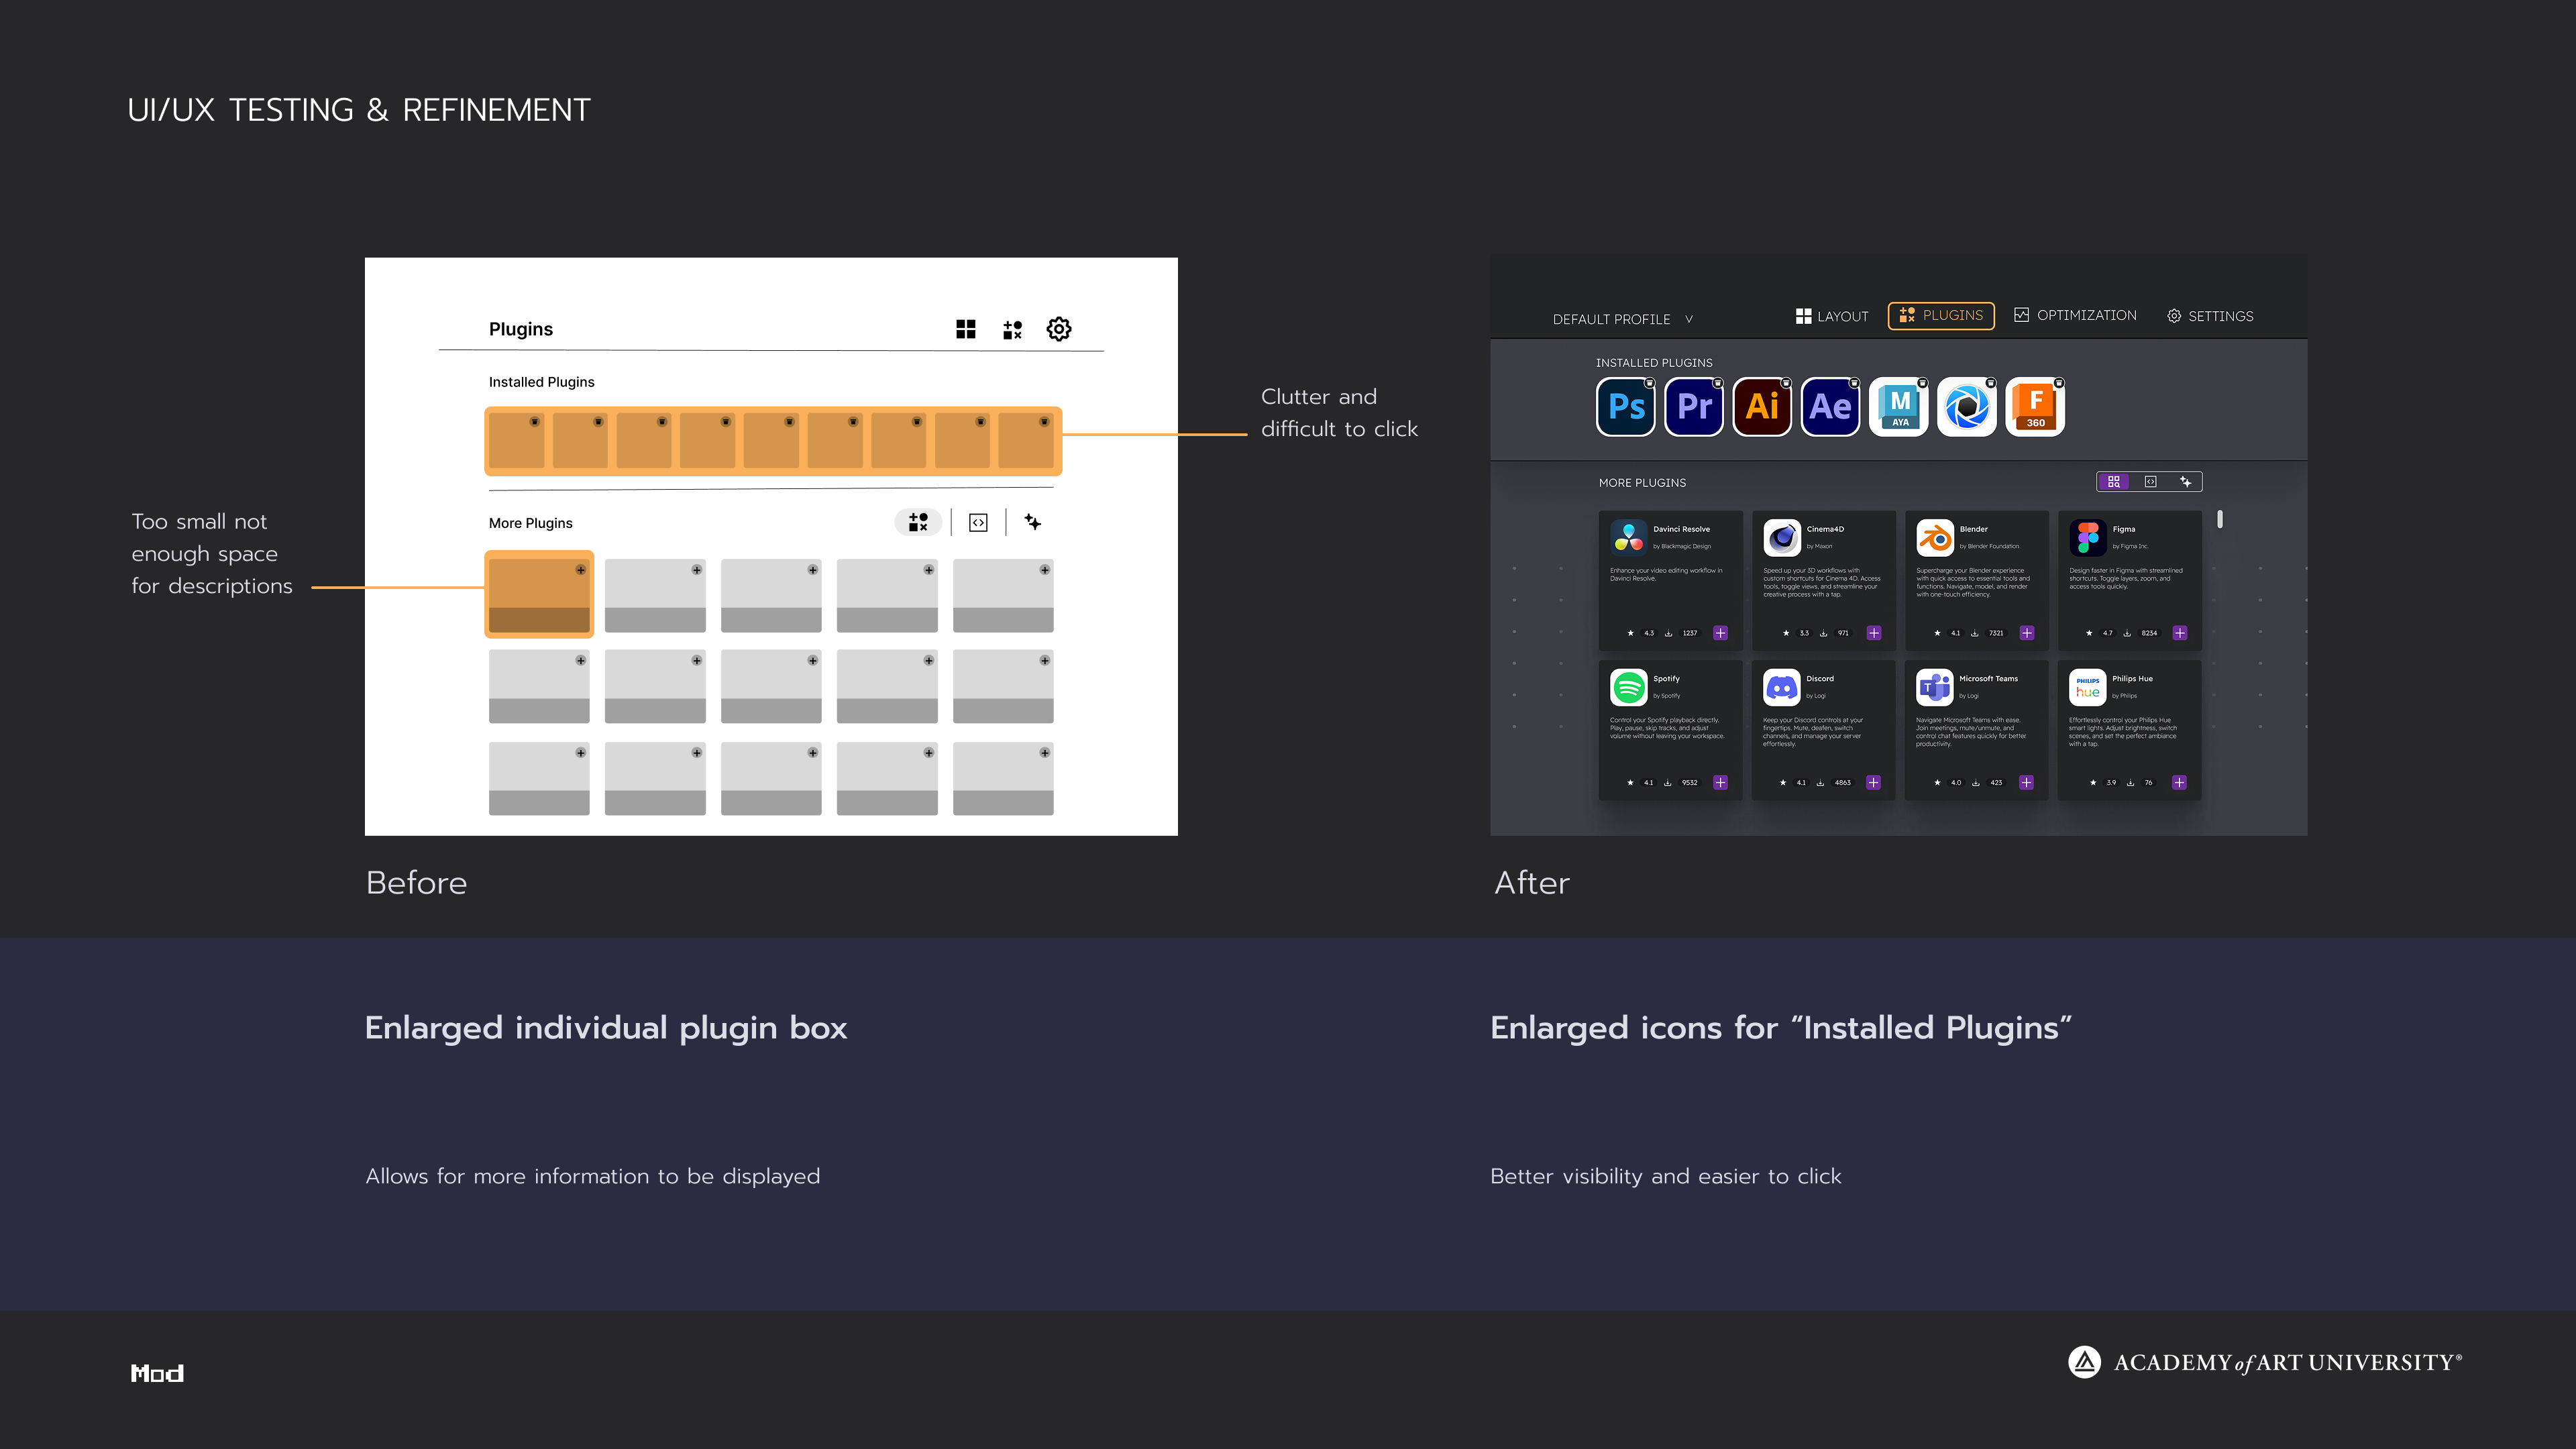The width and height of the screenshot is (2576, 1449).
Task: Remove Premiere Pro via its trash badge
Action: click(1718, 383)
